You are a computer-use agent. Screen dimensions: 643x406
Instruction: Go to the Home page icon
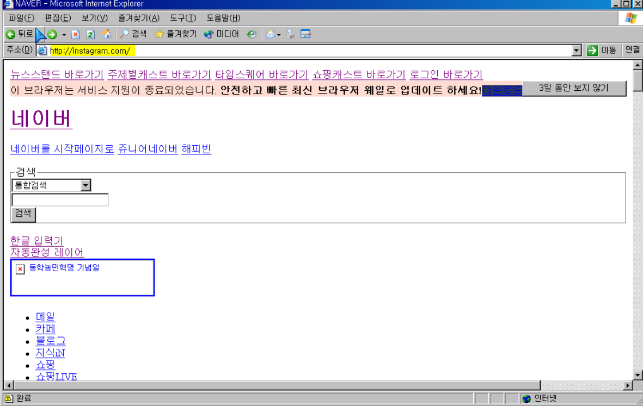106,34
